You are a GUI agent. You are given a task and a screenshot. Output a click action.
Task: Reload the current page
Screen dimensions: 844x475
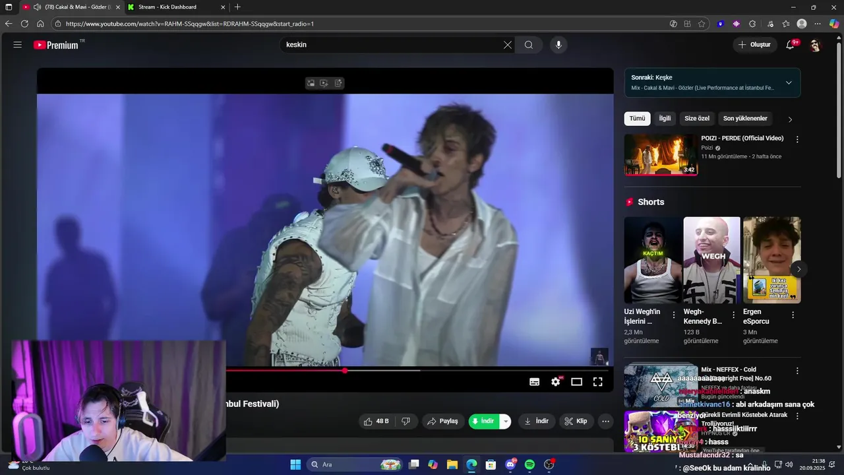(24, 24)
